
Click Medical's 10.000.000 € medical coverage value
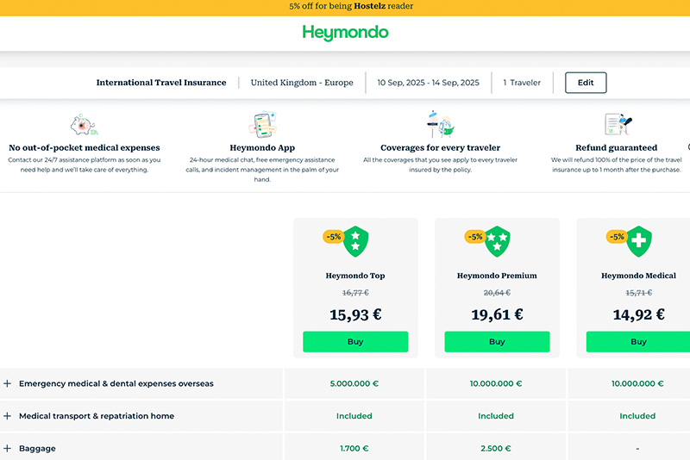(x=637, y=383)
